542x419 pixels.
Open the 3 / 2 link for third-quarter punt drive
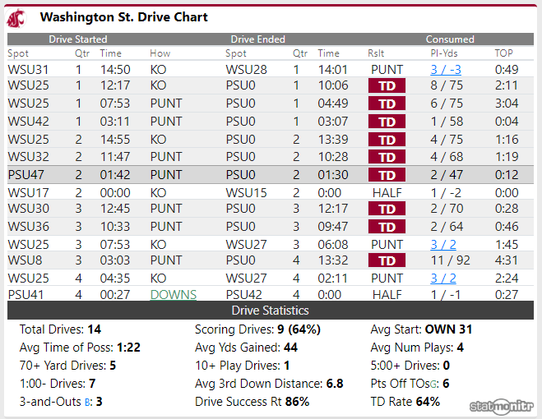click(443, 245)
